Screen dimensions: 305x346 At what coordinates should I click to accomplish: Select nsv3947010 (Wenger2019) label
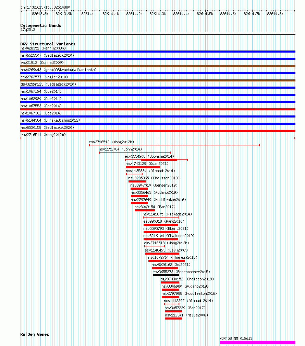(x=154, y=185)
